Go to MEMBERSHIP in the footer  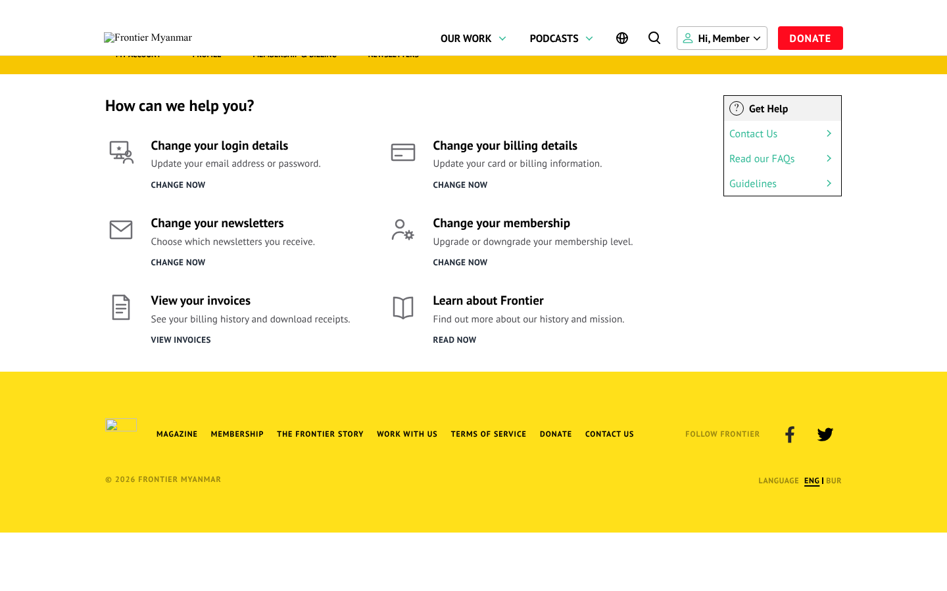pyautogui.click(x=237, y=434)
